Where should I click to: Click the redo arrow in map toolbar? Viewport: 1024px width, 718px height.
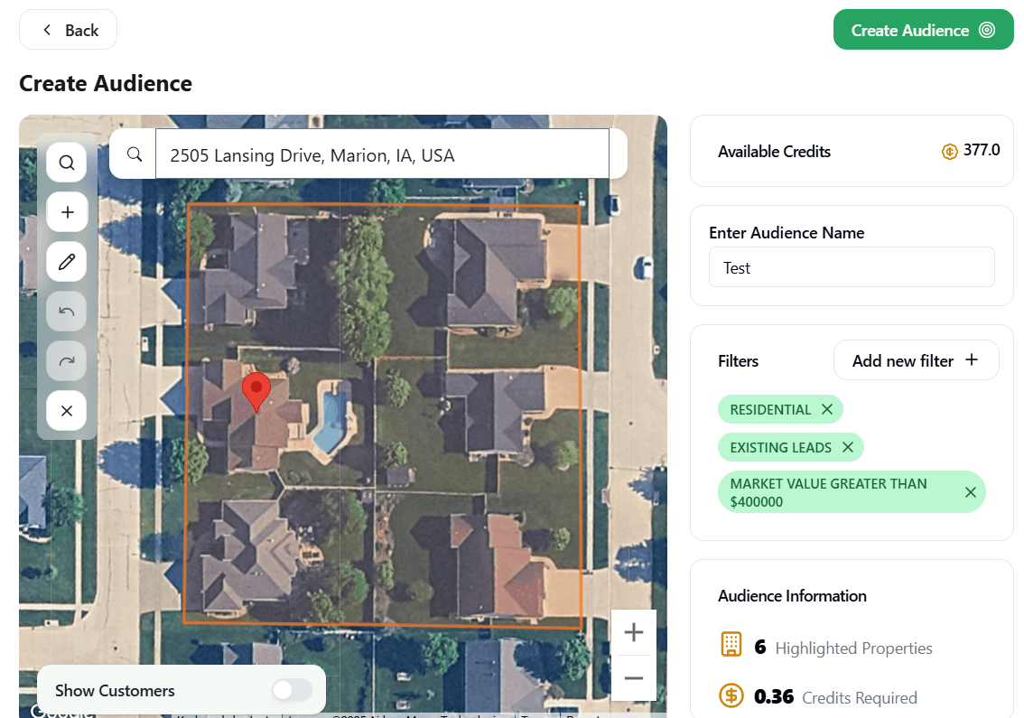(x=67, y=361)
